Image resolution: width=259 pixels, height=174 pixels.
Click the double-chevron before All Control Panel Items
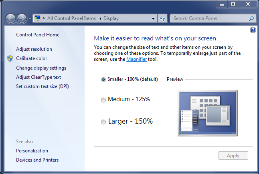coord(44,18)
